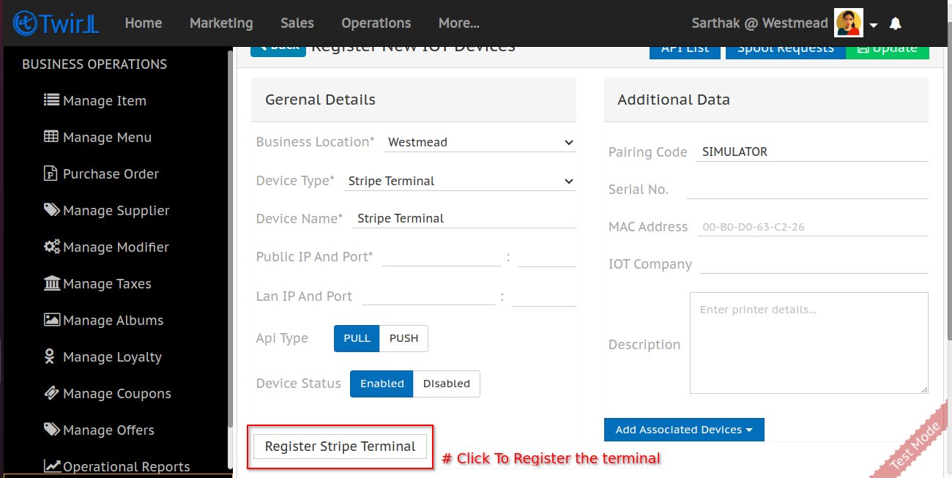Set Api Type to PUSH
The height and width of the screenshot is (478, 952).
click(x=404, y=338)
